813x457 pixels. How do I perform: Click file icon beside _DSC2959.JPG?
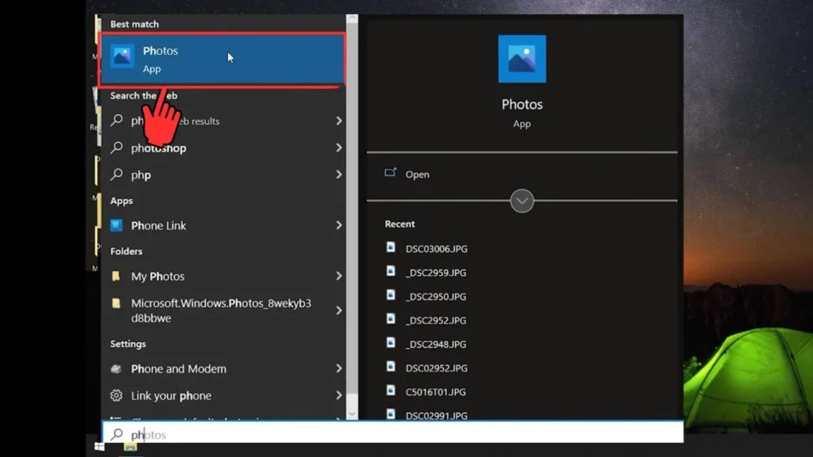[x=391, y=271]
